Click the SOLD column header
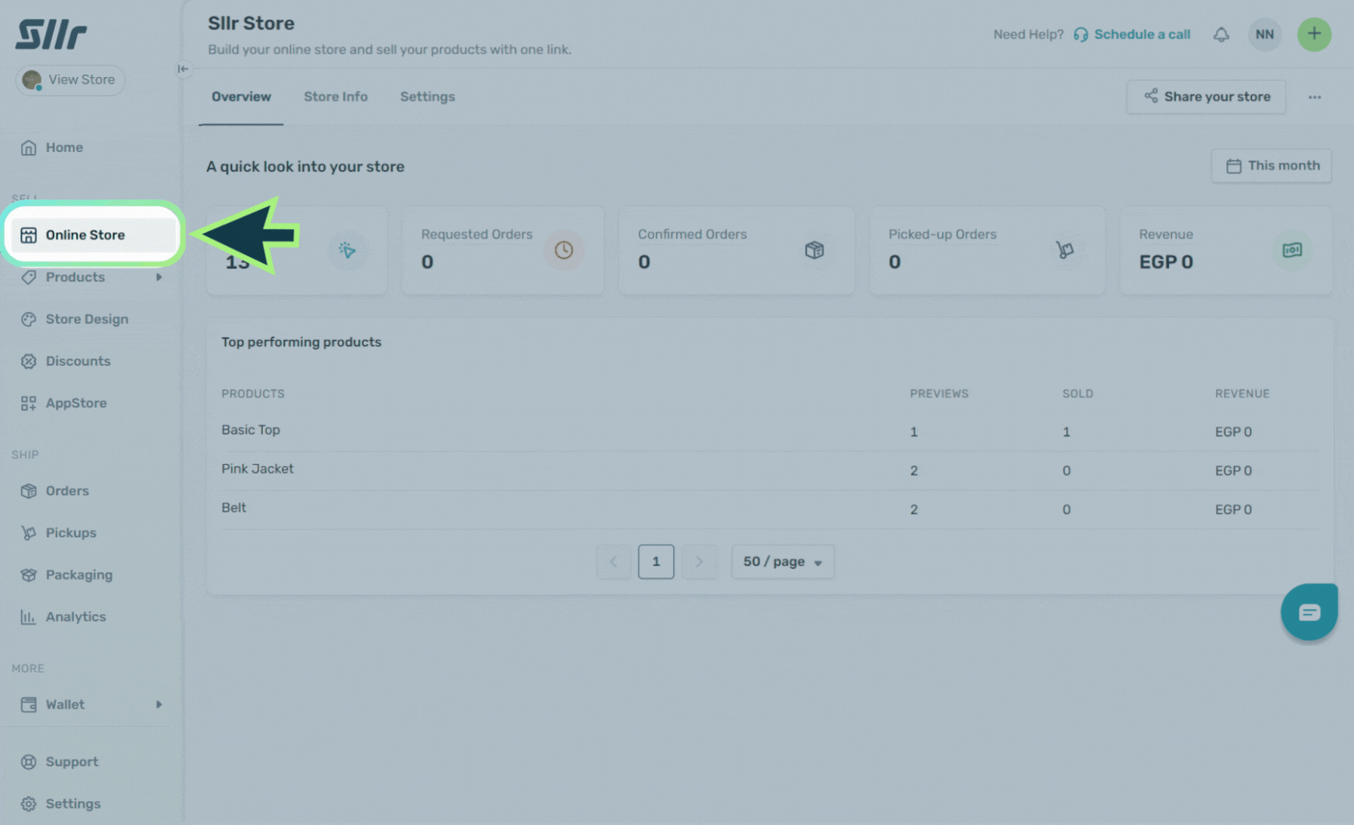Screen dimensions: 1354x825 tap(1077, 394)
